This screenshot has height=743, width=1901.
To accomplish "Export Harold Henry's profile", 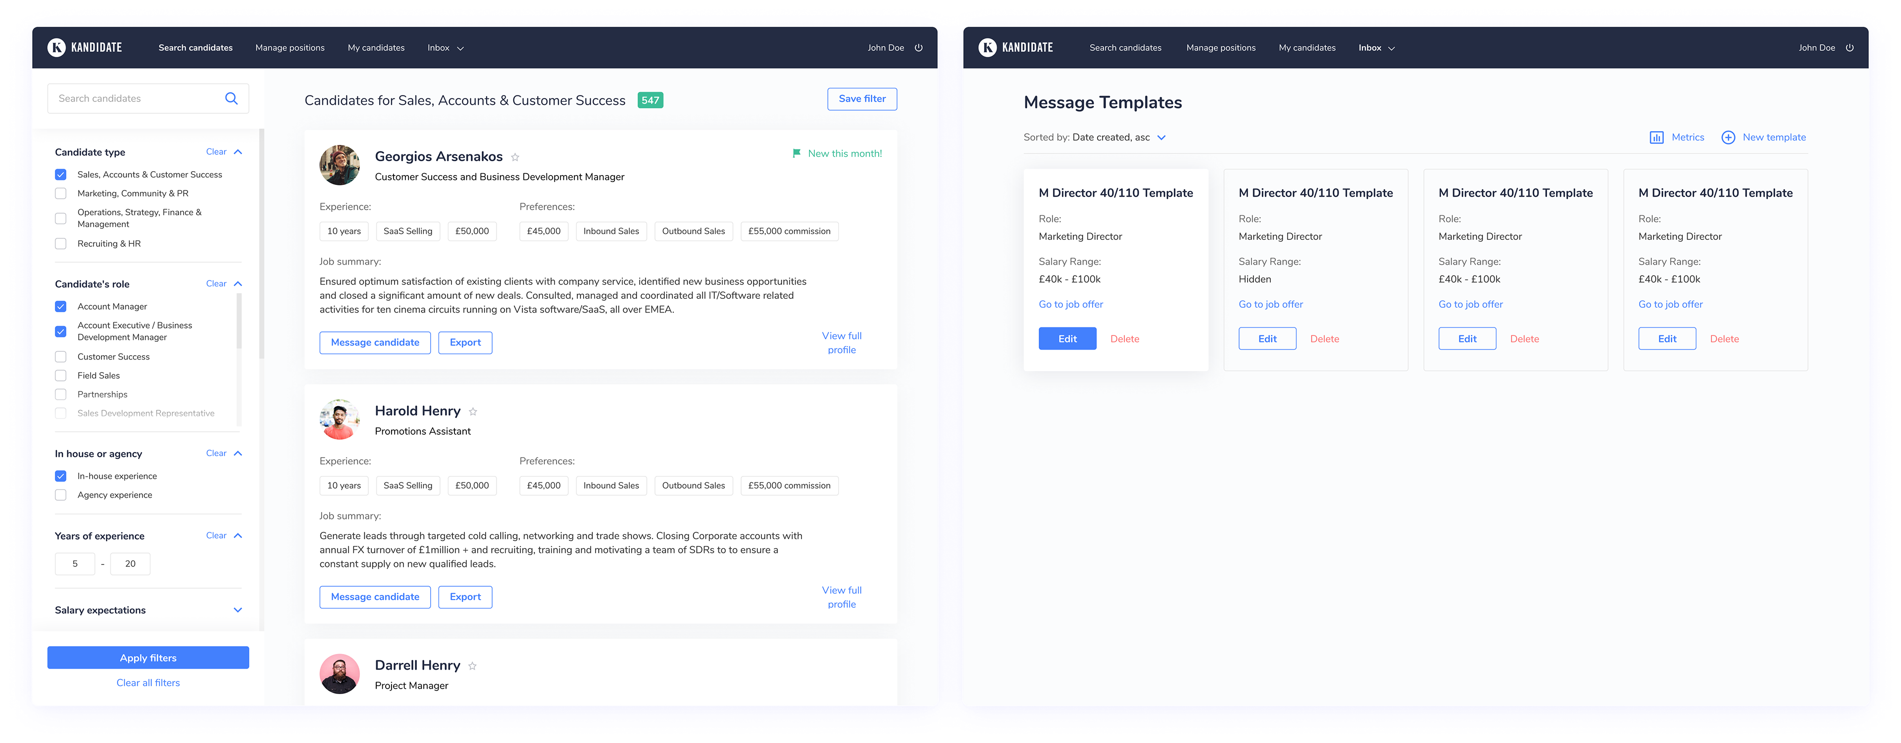I will click(465, 597).
